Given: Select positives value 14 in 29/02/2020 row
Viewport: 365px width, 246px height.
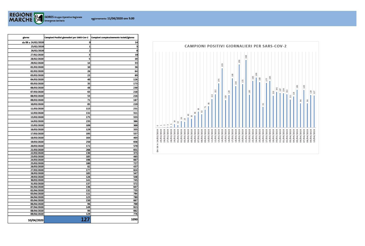Looking at the screenshot, I should coord(67,63).
